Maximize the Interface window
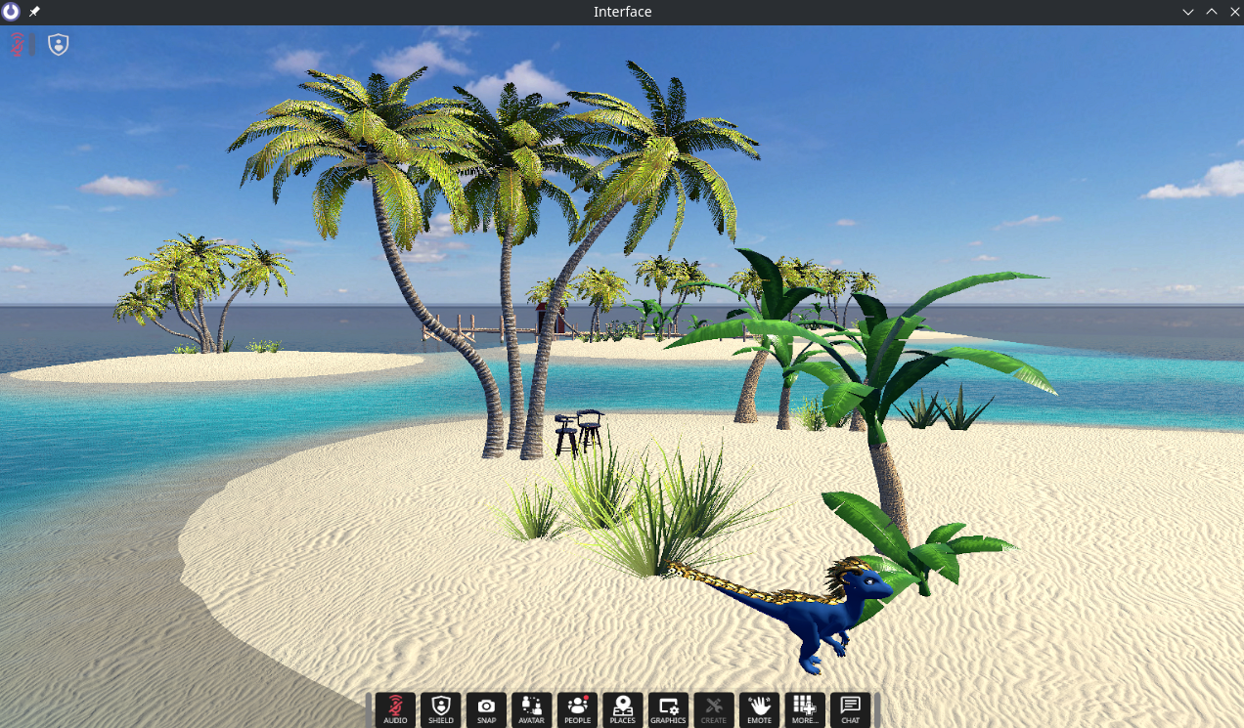The height and width of the screenshot is (728, 1244). (x=1211, y=12)
